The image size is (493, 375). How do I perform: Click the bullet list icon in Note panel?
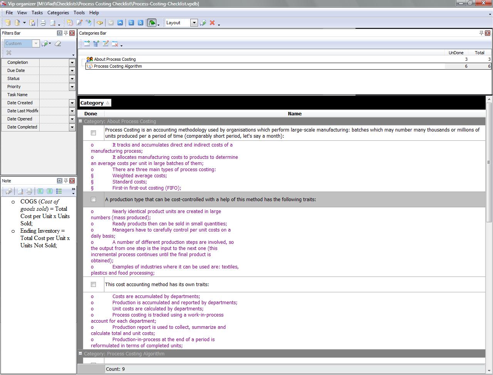point(59,191)
